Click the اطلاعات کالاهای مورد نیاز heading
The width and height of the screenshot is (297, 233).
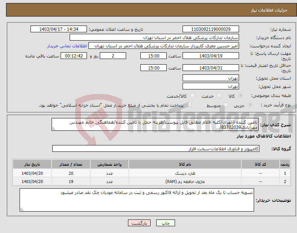263,136
